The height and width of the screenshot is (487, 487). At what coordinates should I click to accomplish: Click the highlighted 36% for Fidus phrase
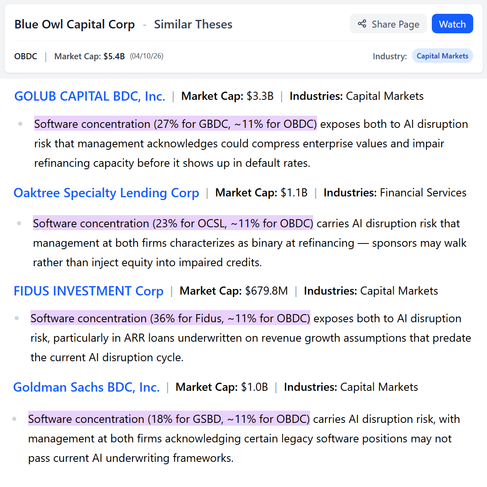(x=170, y=318)
